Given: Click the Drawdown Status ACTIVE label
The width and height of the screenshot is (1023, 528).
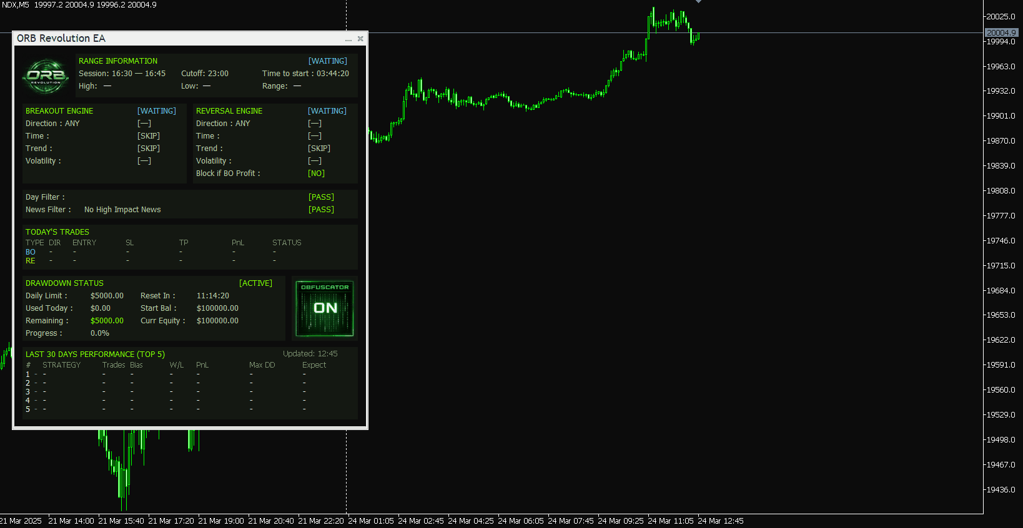Looking at the screenshot, I should [255, 283].
